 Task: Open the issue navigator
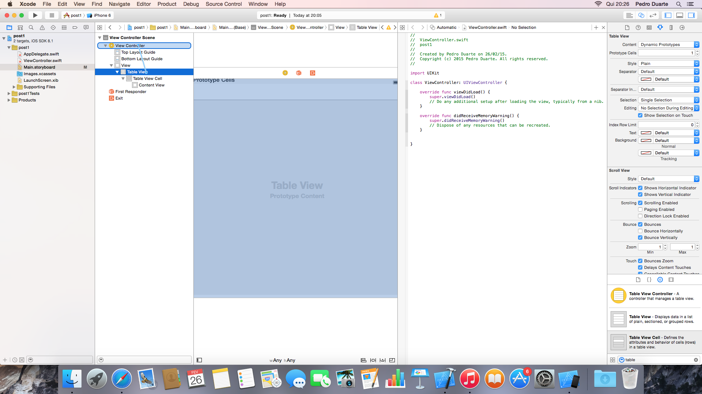(x=42, y=27)
